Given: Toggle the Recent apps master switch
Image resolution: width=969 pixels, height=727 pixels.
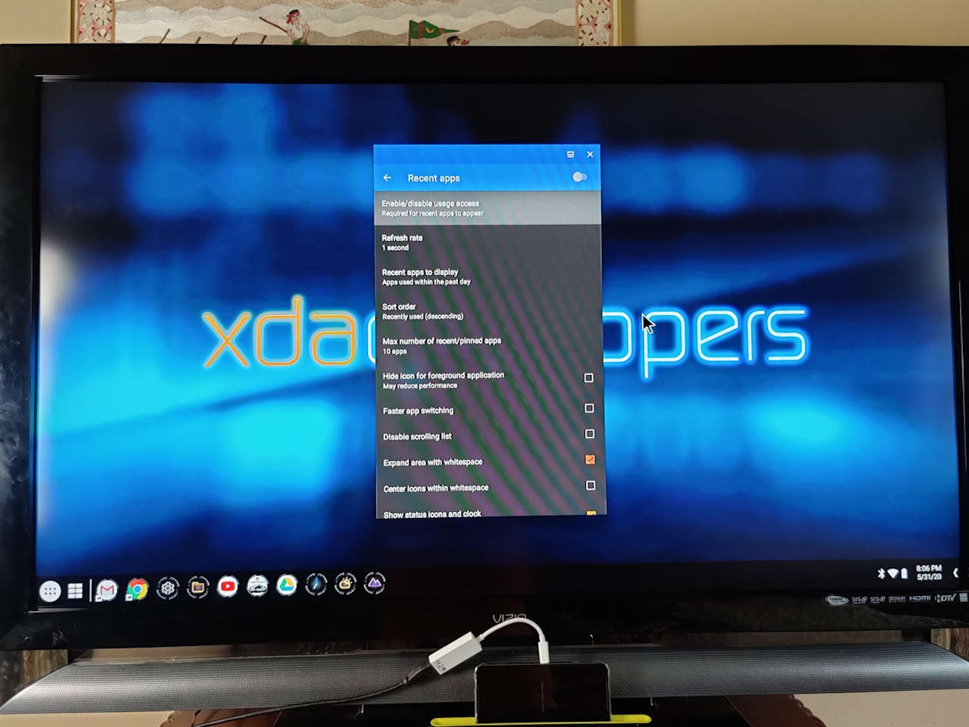Looking at the screenshot, I should (x=580, y=176).
